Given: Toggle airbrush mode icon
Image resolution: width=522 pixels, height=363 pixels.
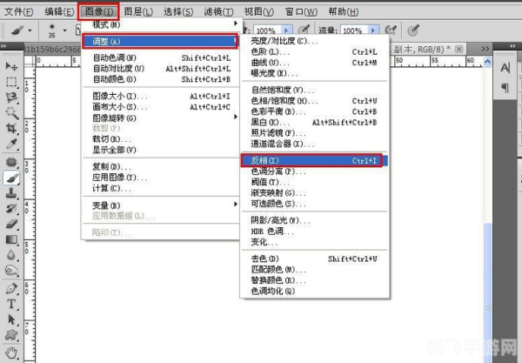Looking at the screenshot, I should pyautogui.click(x=391, y=30).
